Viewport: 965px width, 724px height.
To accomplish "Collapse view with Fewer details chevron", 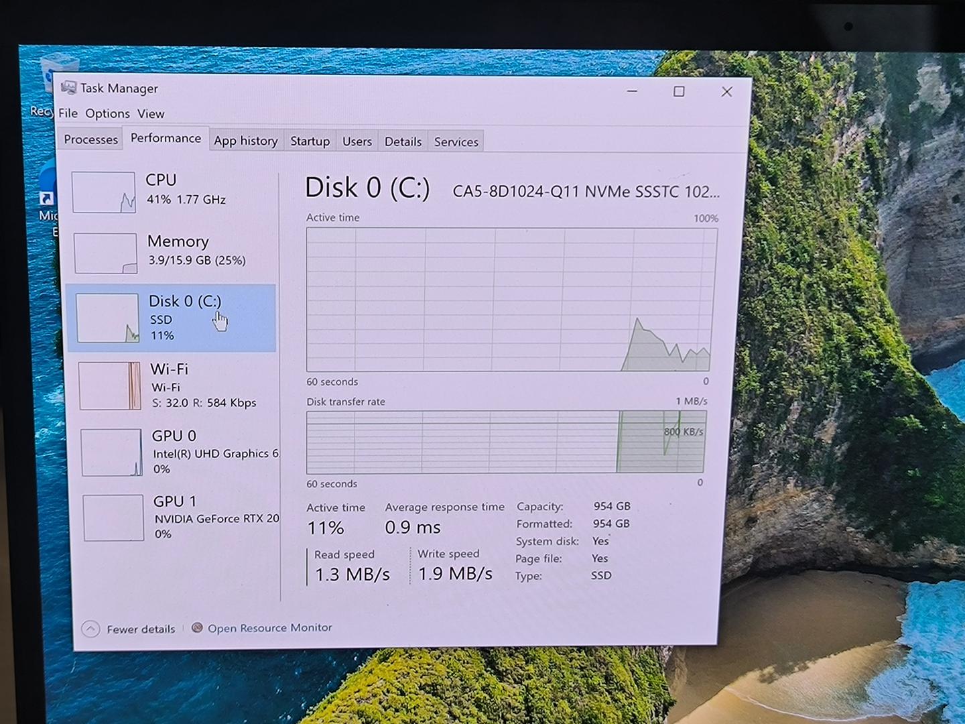I will pyautogui.click(x=90, y=629).
